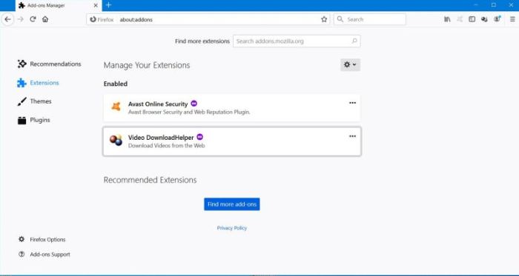Close the Add-ons Manager tab
This screenshot has width=519, height=276.
coord(96,6)
